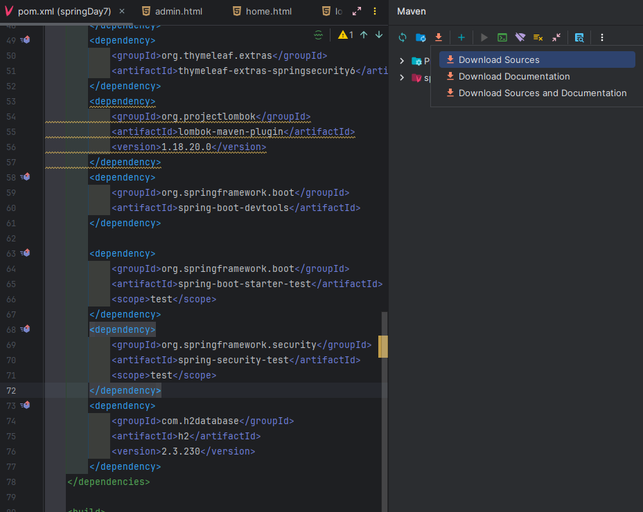
Task: Switch to the home.html tab
Action: click(263, 12)
